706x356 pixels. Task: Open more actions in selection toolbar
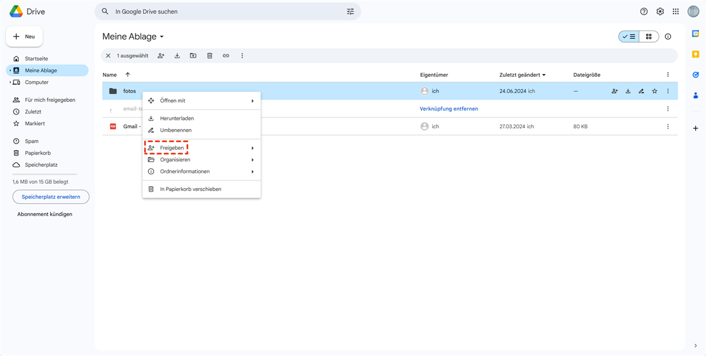click(242, 56)
